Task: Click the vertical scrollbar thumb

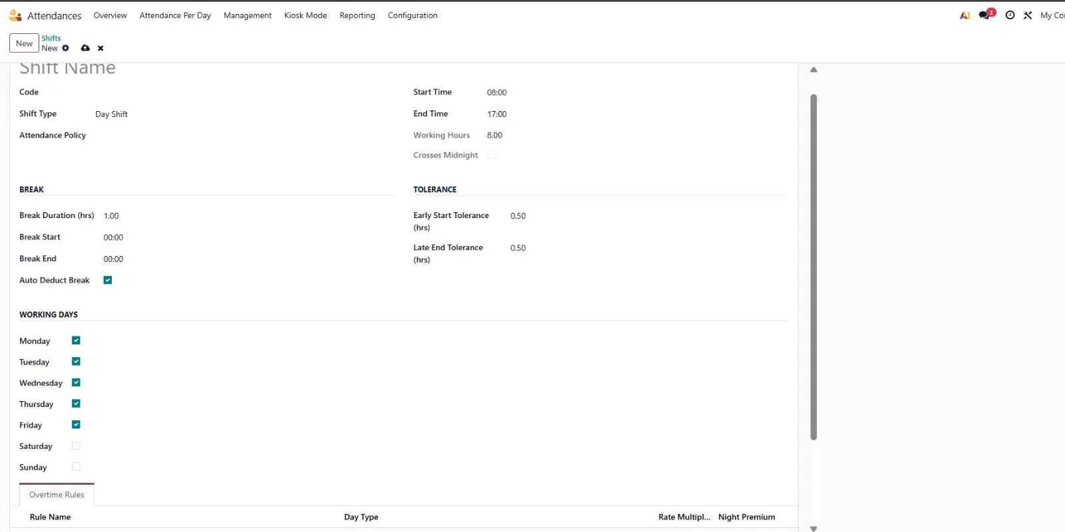Action: [x=813, y=266]
